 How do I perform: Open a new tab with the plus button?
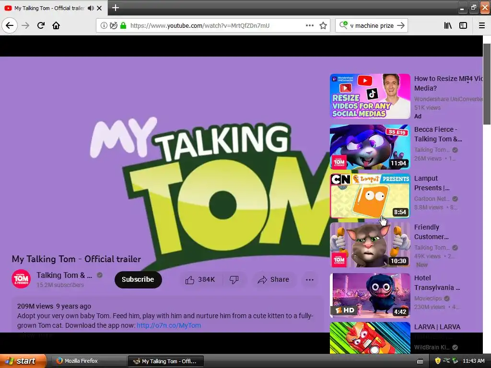(116, 8)
